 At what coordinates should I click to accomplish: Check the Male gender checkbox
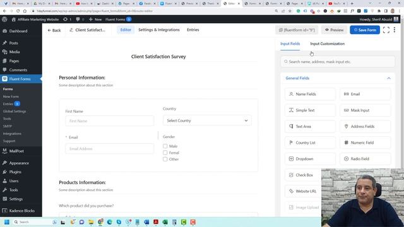165,146
